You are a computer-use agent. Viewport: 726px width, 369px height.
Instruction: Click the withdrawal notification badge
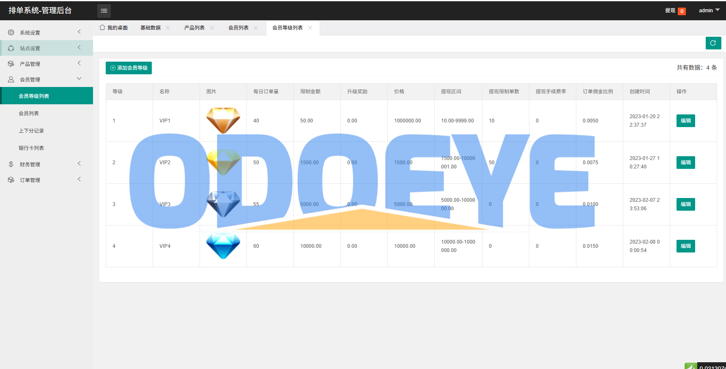click(682, 11)
